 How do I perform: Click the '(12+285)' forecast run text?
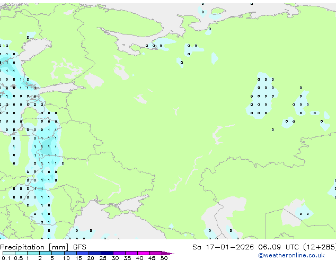point(320,247)
